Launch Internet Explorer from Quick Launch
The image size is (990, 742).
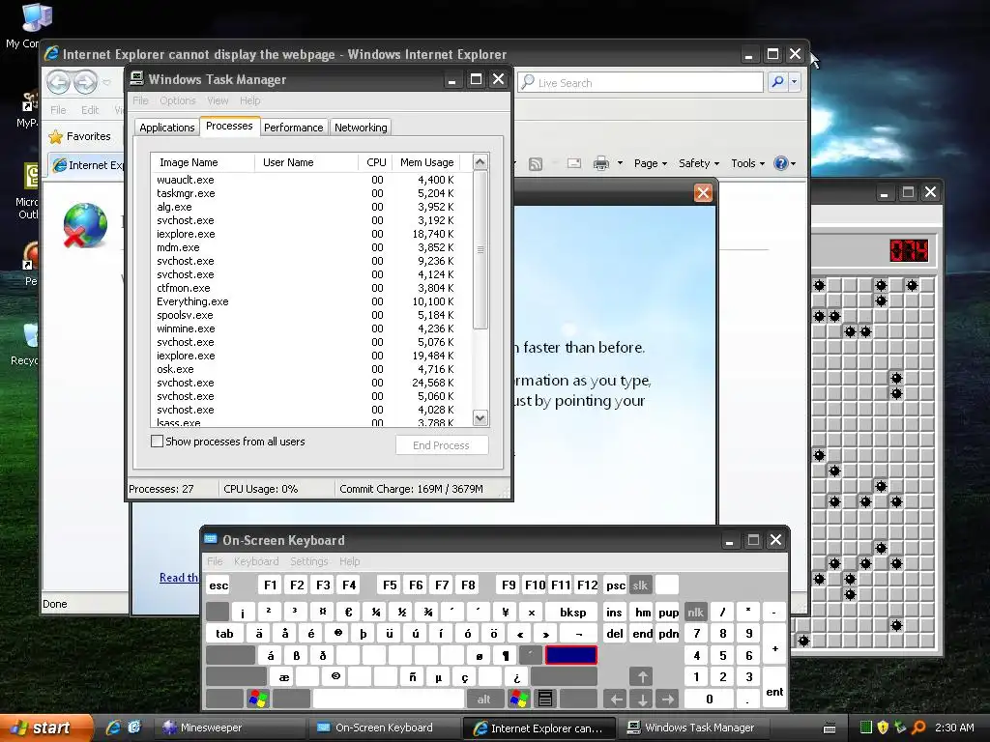point(113,728)
